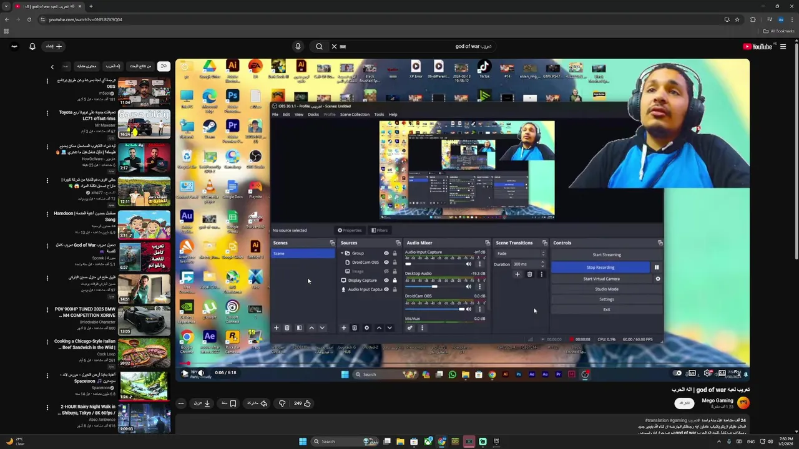This screenshot has height=449, width=799.
Task: Open the Fade transition dropdown in OBS
Action: pos(521,254)
